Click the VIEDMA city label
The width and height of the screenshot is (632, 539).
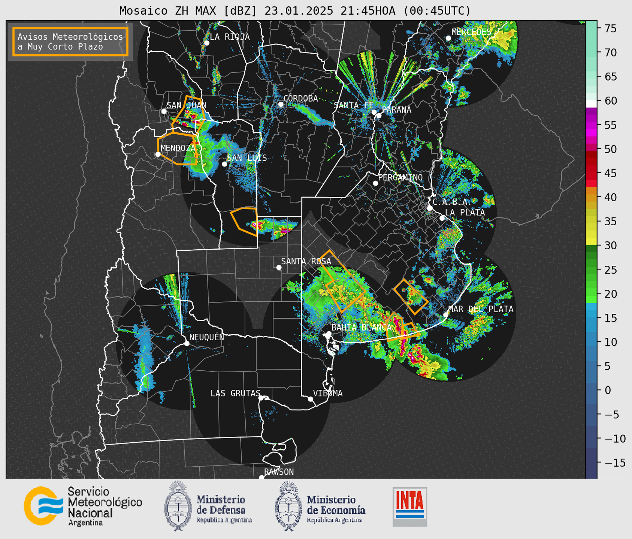click(x=328, y=393)
